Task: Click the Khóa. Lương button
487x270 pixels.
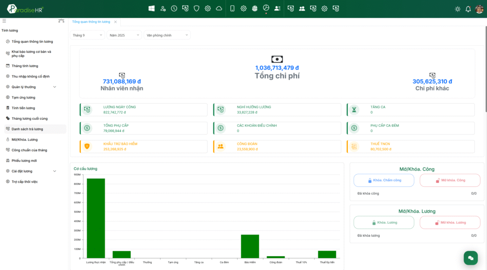Action: click(384, 222)
